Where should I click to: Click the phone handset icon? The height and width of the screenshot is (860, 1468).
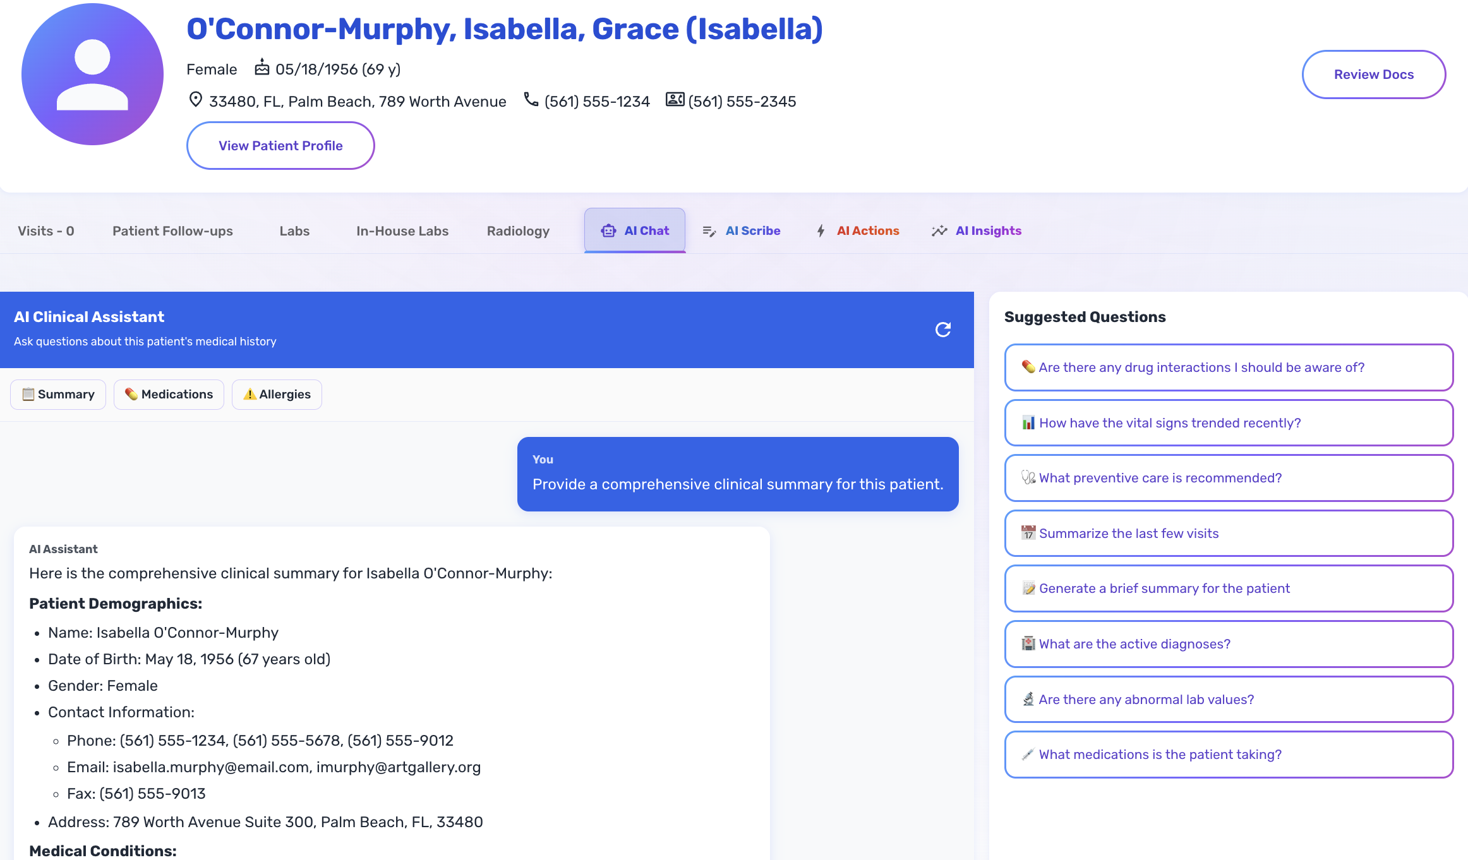(x=531, y=100)
